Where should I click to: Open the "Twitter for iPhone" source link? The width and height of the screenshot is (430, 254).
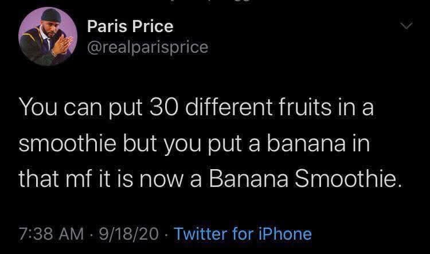242,234
